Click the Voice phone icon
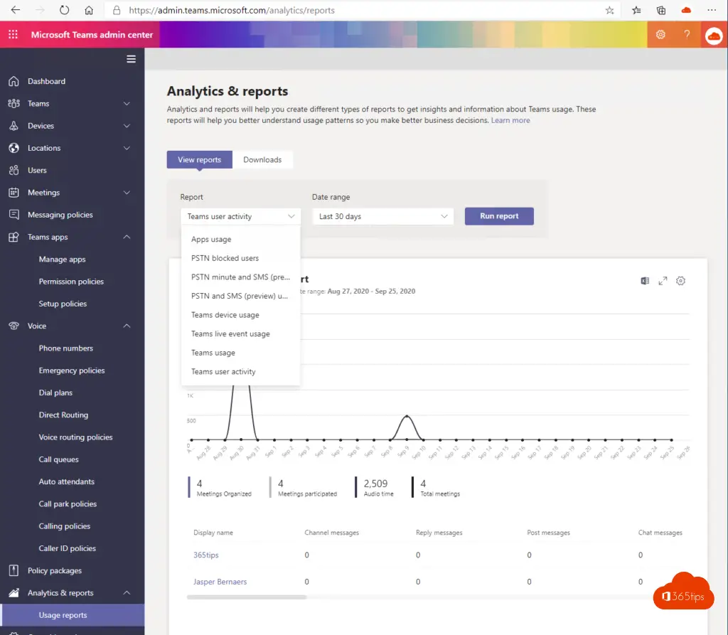This screenshot has width=728, height=635. tap(14, 326)
